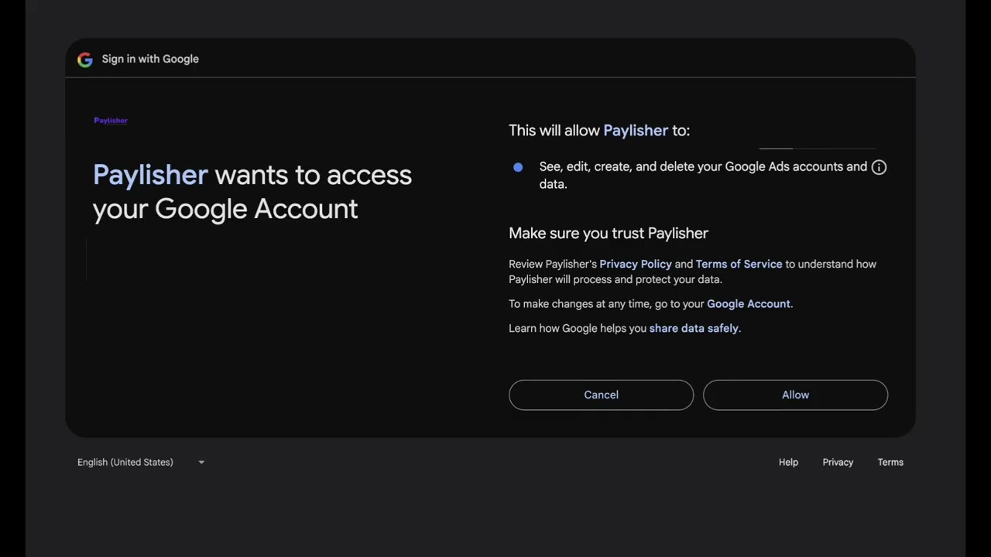
Task: Open the language dropdown arrow
Action: coord(201,463)
